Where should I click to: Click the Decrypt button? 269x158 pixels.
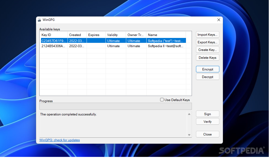coord(207,77)
